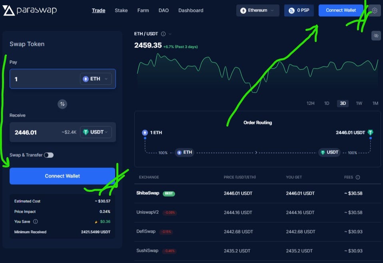Click the YOU GET column header
Image resolution: width=383 pixels, height=263 pixels.
[x=294, y=177]
